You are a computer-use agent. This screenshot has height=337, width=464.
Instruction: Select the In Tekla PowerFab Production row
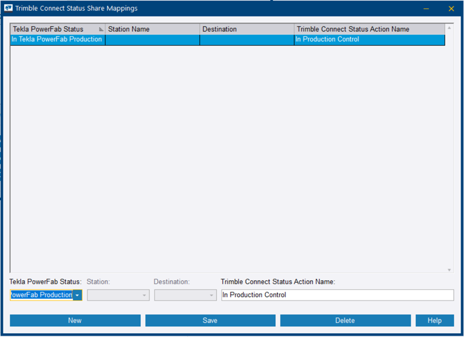point(56,39)
